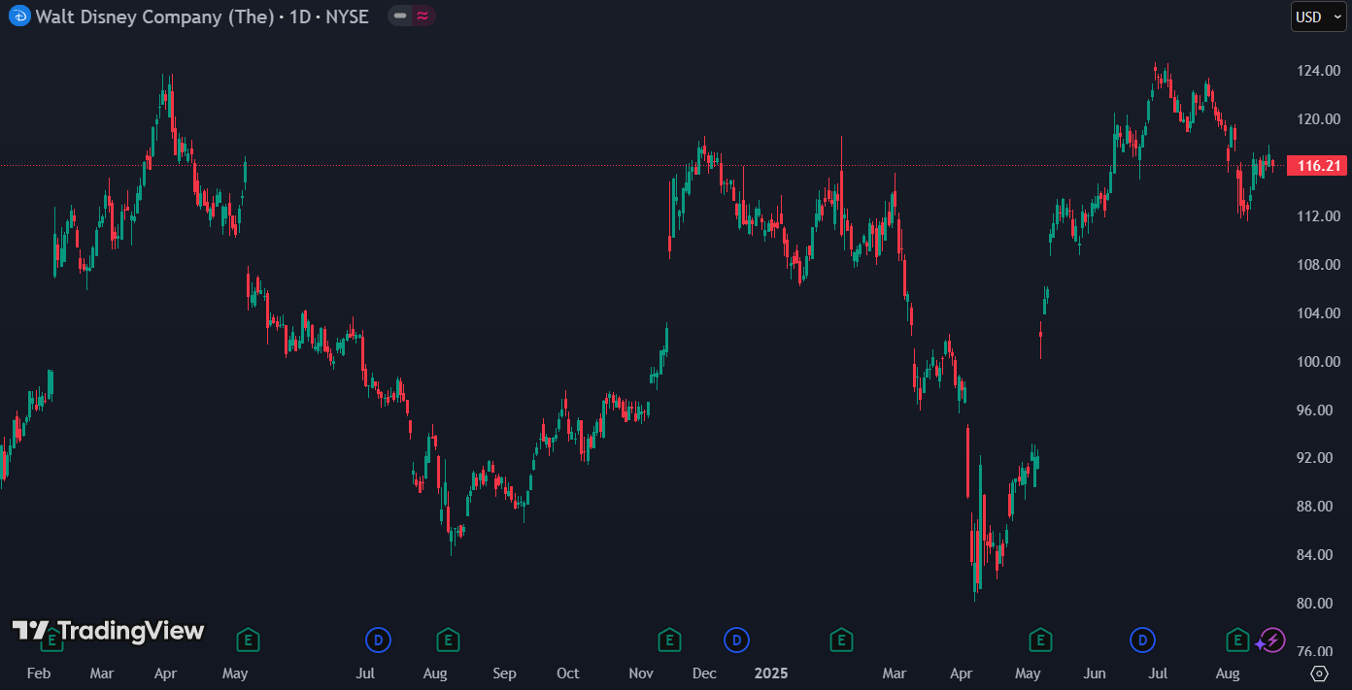1352x690 pixels.
Task: Click the 100.00 price axis label
Action: [x=1319, y=362]
